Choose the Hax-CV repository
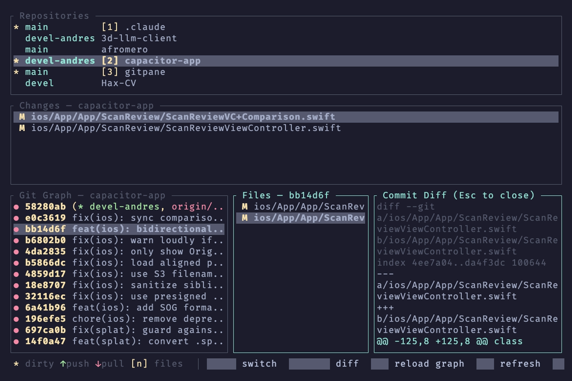This screenshot has height=381, width=572. point(118,83)
